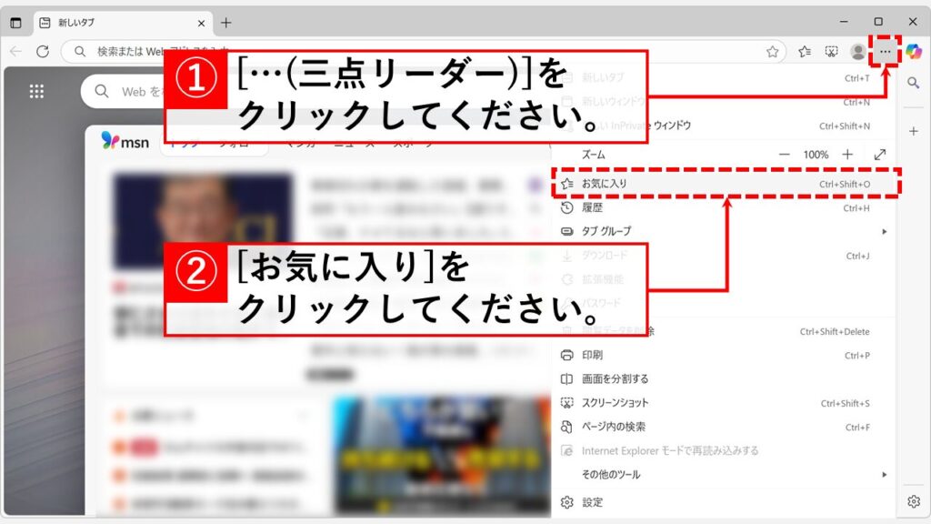Choose 画面を分割する menu item
This screenshot has height=524, width=931.
coord(723,379)
